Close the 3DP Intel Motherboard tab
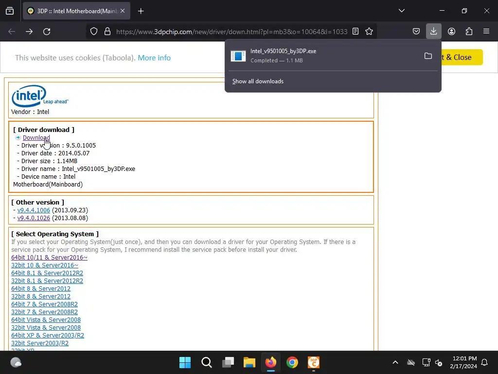Image resolution: width=498 pixels, height=374 pixels. [x=123, y=11]
